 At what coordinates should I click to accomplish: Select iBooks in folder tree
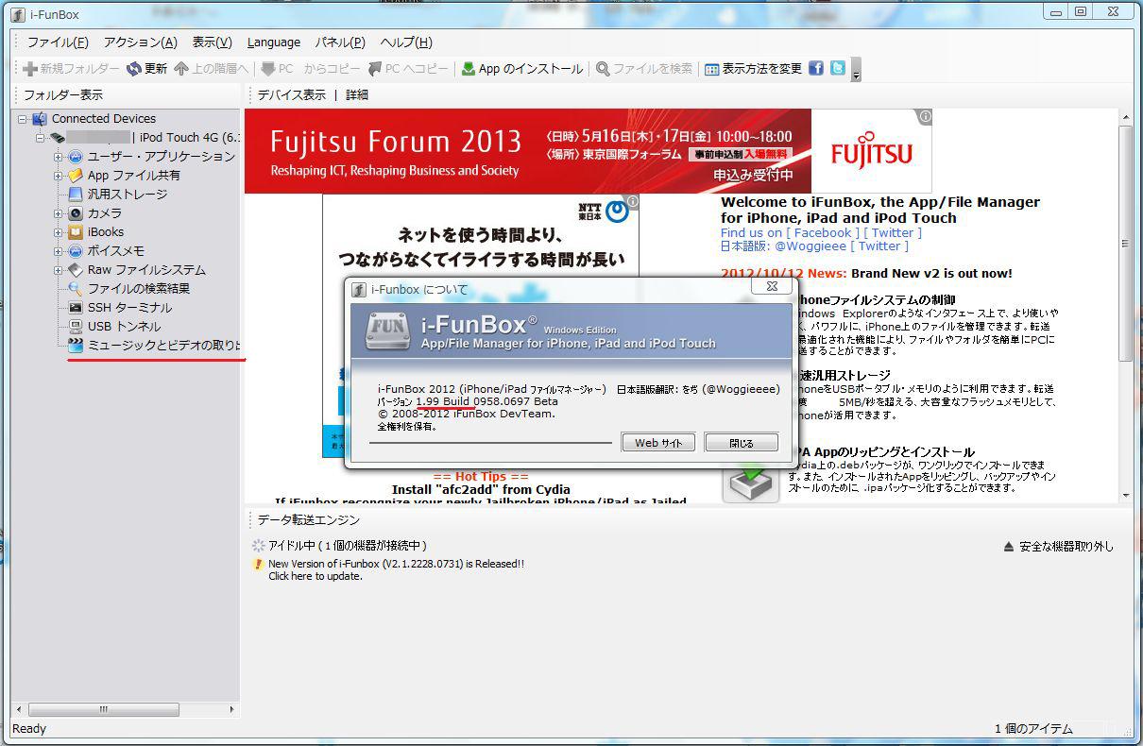[x=105, y=232]
